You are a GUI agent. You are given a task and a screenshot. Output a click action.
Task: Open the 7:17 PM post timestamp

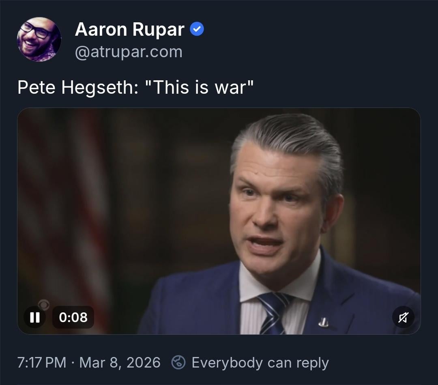click(42, 363)
